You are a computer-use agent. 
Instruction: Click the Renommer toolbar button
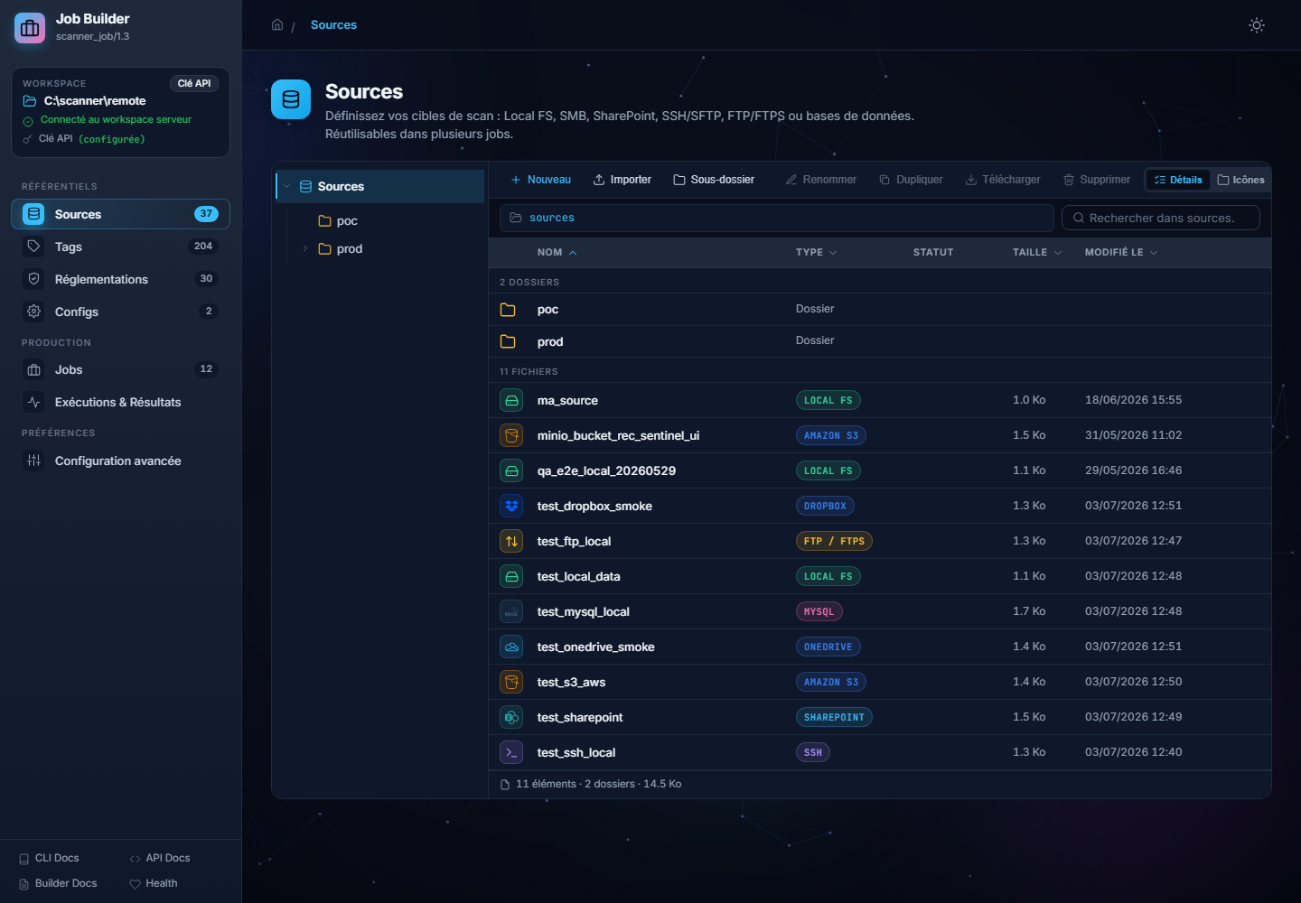point(821,180)
